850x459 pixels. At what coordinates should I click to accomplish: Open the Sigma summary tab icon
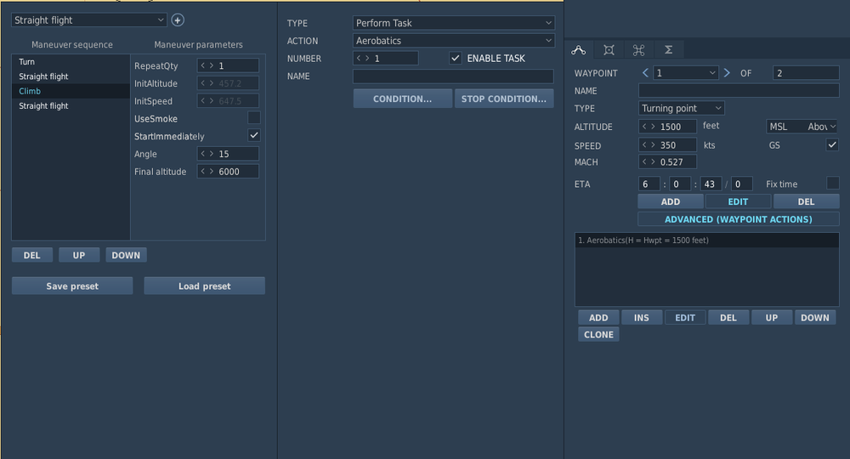click(x=668, y=50)
